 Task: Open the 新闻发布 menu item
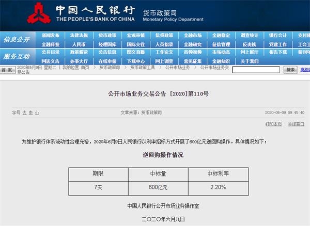click(51, 35)
